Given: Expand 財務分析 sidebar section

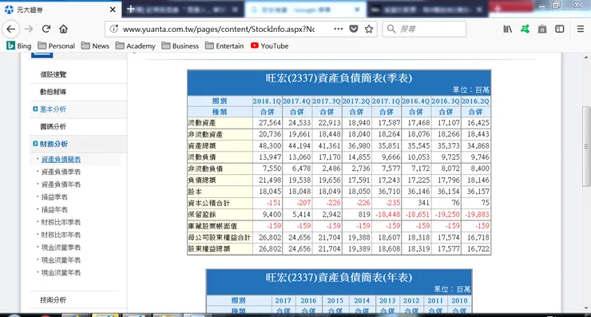Looking at the screenshot, I should pos(54,144).
